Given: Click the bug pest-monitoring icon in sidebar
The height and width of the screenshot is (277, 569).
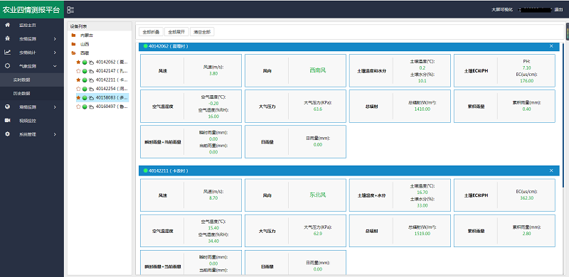Looking at the screenshot, I should [8, 38].
